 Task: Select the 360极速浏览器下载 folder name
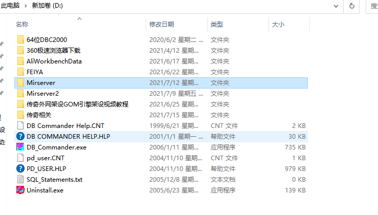(53, 51)
